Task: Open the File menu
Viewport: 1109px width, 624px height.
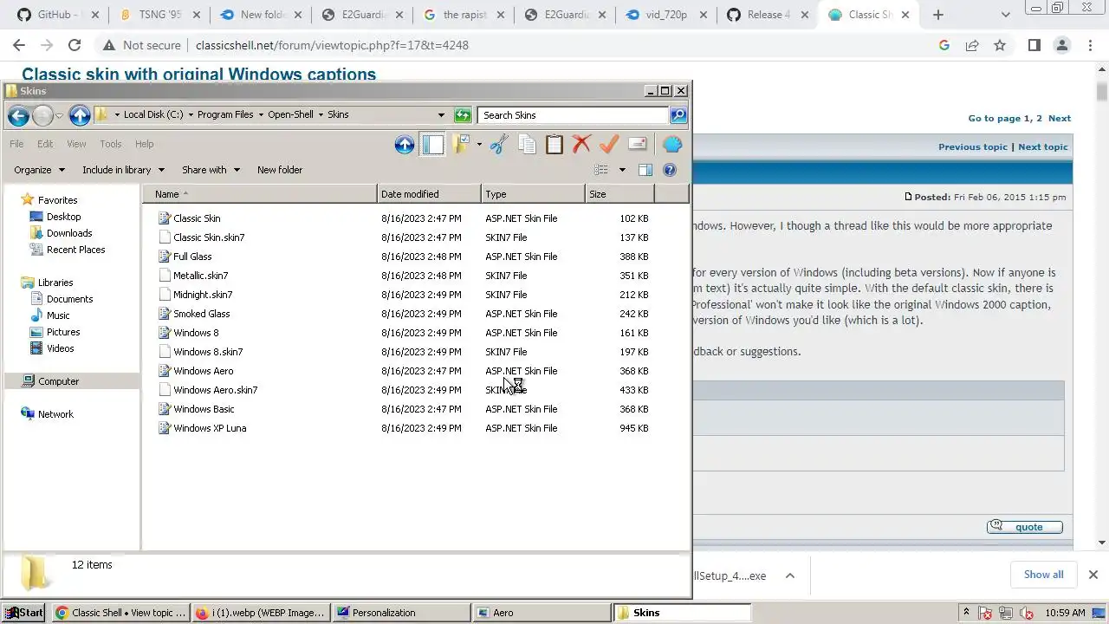Action: [x=16, y=144]
